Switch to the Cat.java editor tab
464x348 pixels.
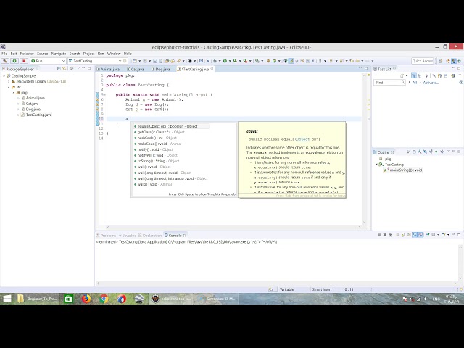coord(136,70)
